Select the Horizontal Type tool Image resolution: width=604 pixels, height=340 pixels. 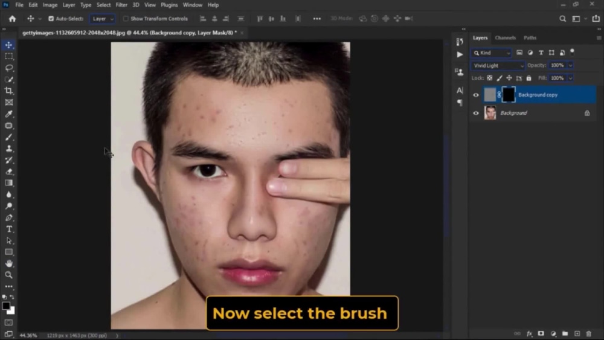pos(9,229)
